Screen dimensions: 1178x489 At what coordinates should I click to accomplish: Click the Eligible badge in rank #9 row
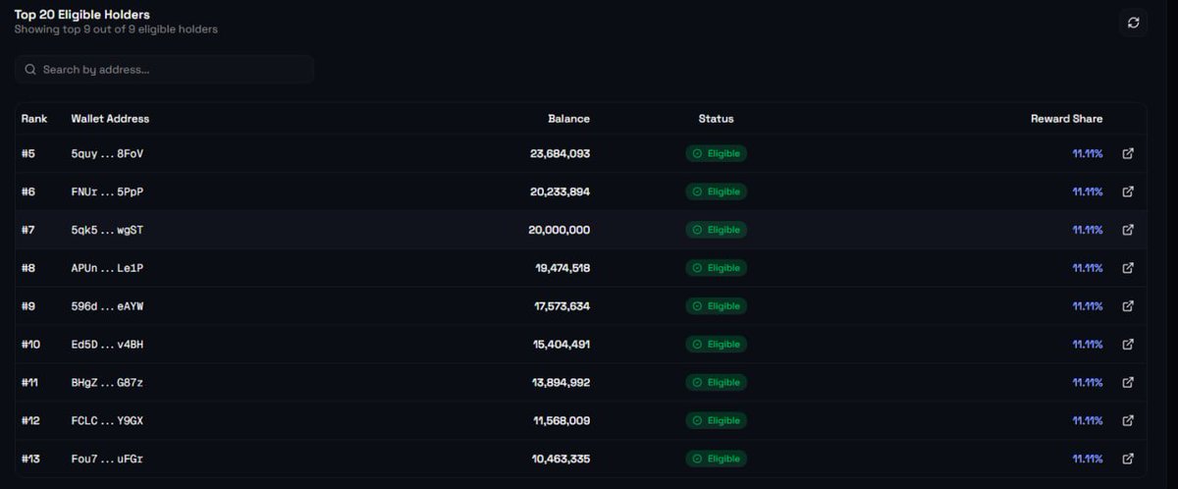[716, 306]
